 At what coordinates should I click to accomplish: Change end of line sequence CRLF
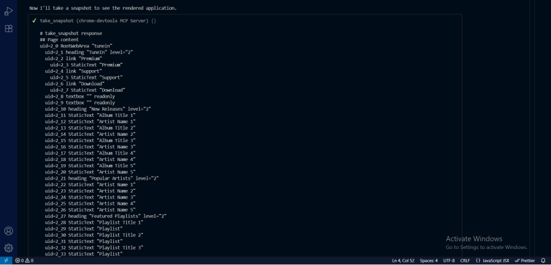[x=465, y=261]
